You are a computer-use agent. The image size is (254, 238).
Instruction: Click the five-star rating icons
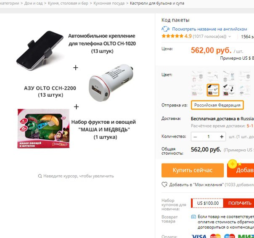click(172, 36)
